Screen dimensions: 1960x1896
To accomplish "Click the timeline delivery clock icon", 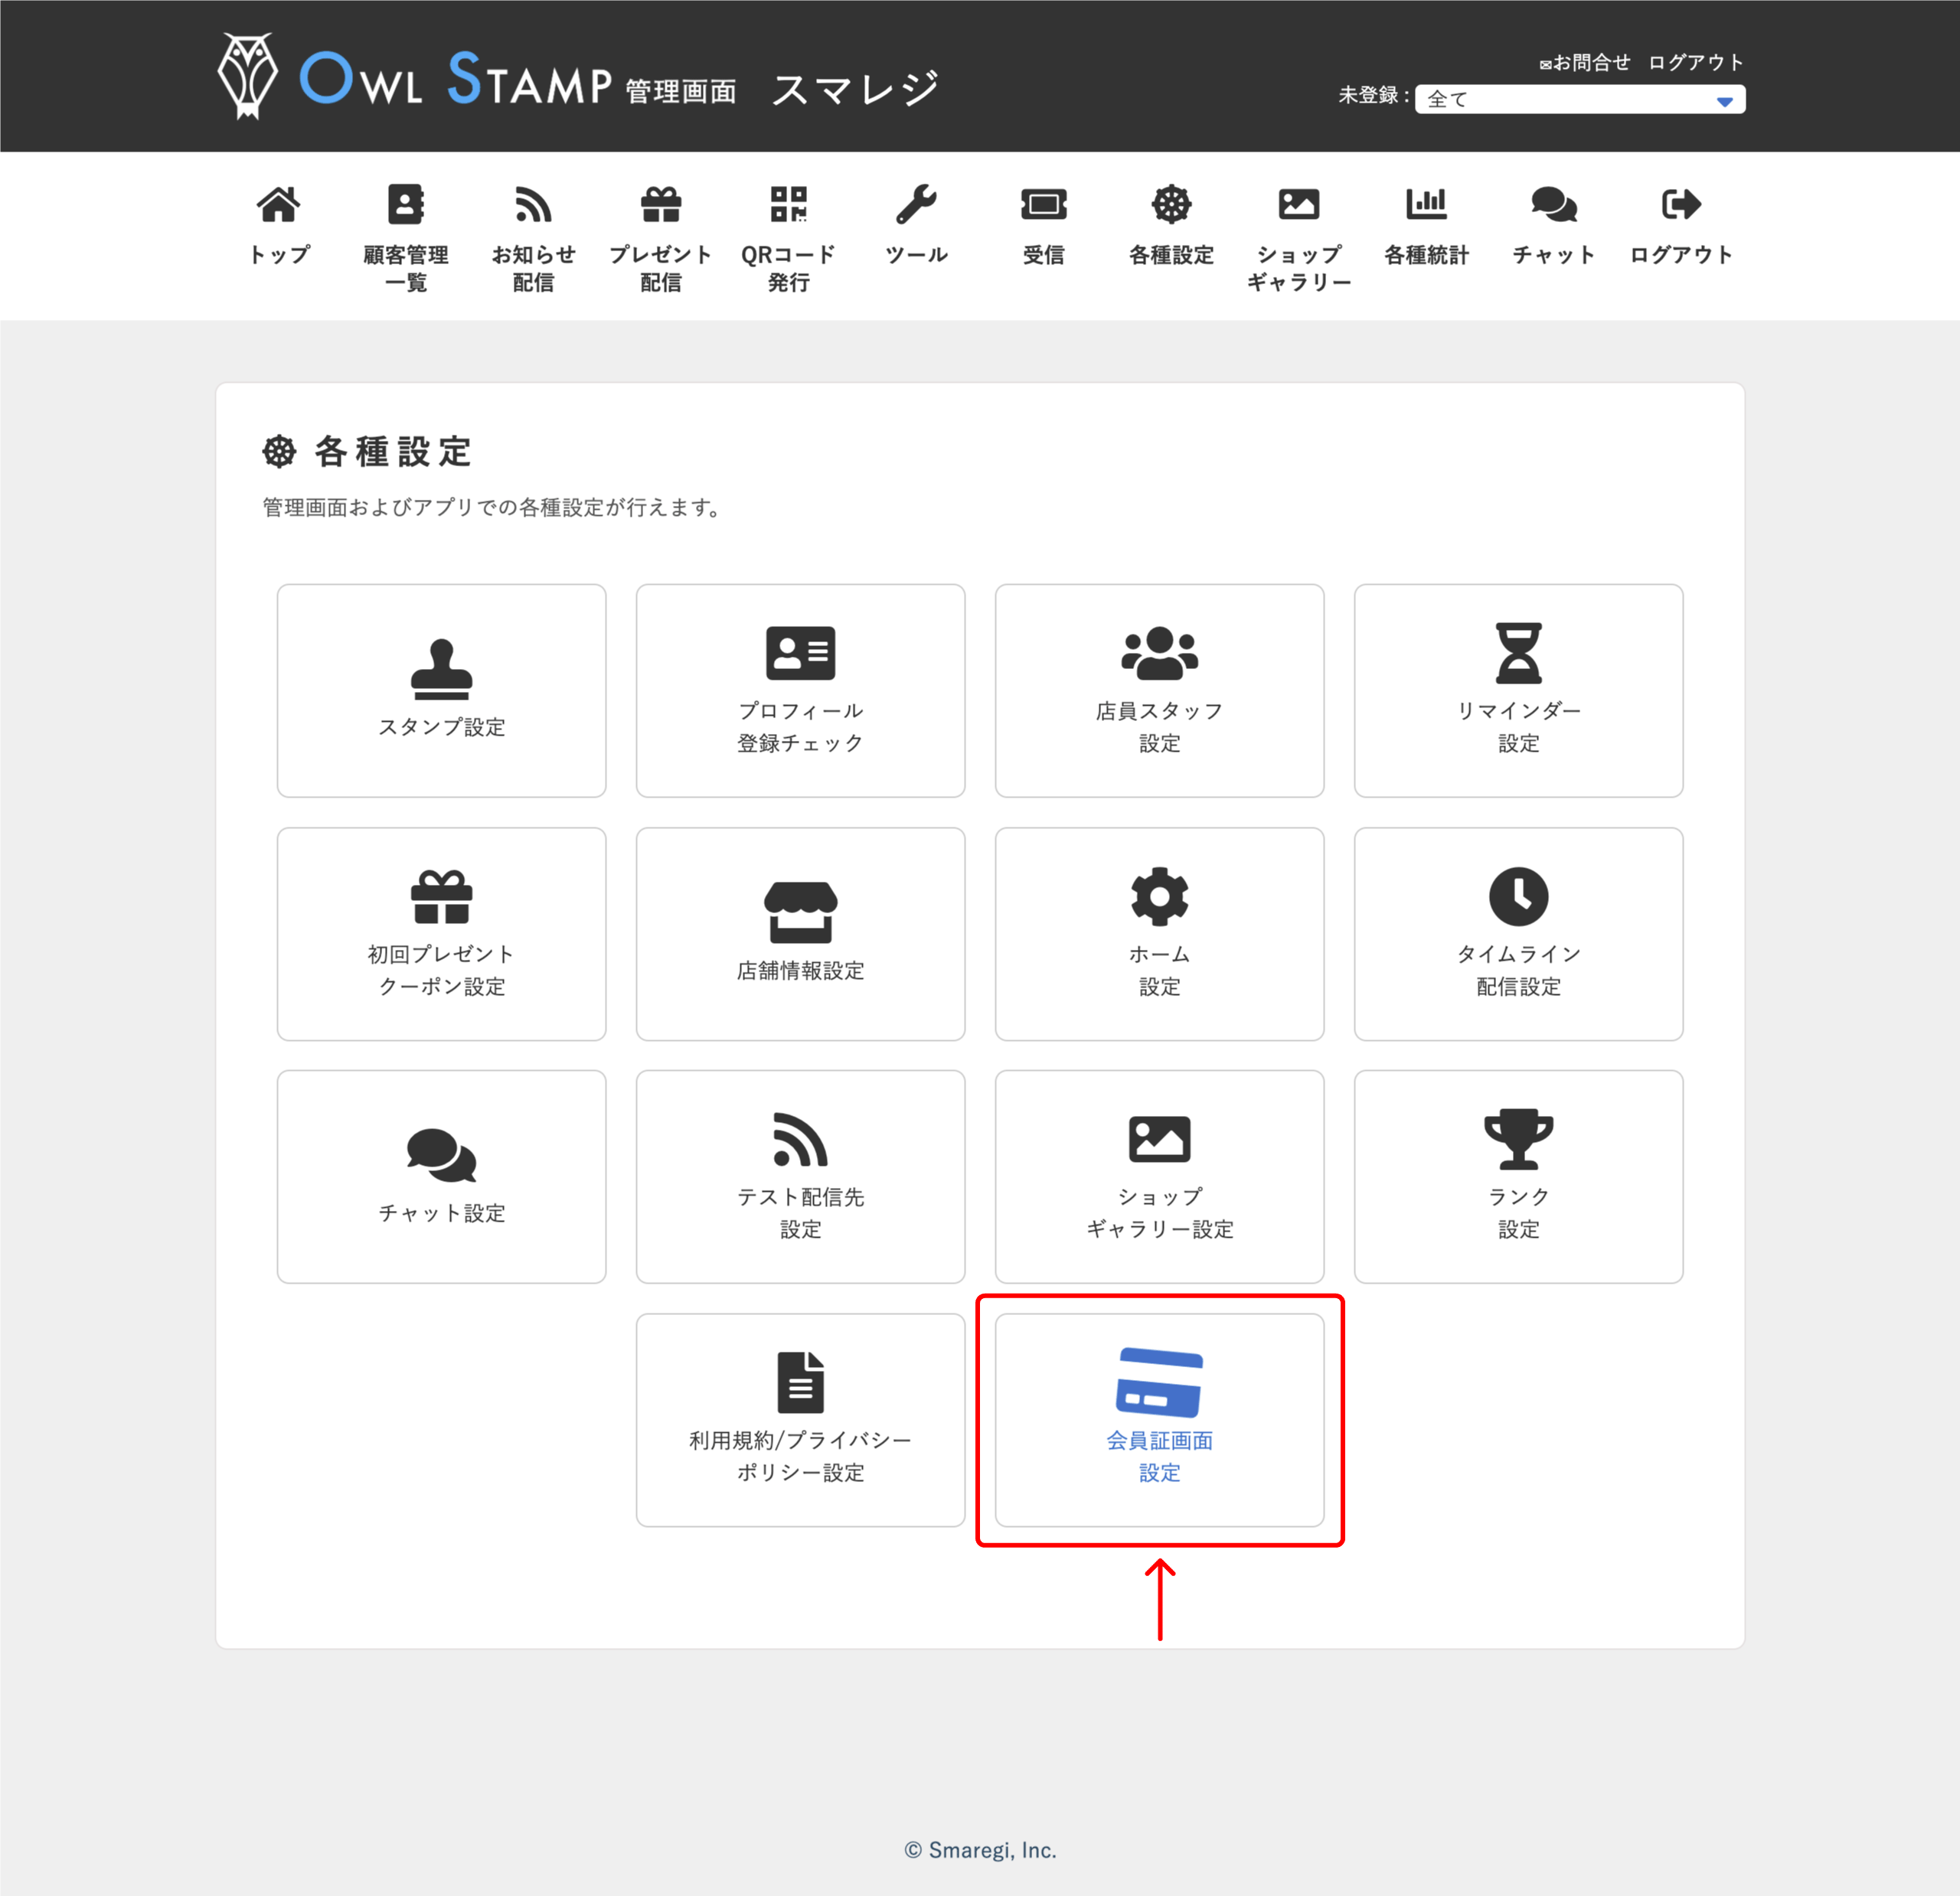I will pos(1517,896).
